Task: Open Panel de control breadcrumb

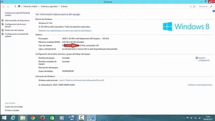Action: pyautogui.click(x=30, y=6)
